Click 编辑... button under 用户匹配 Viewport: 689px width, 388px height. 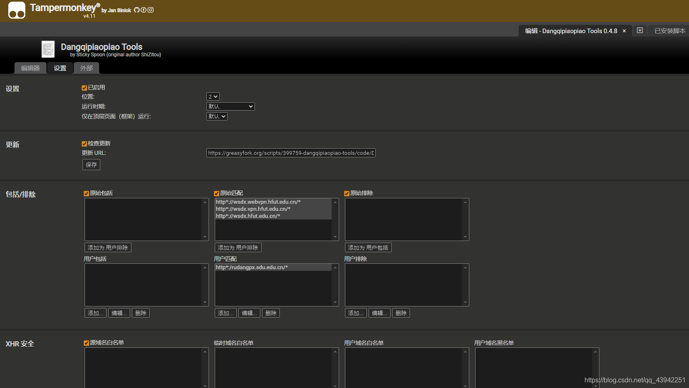[249, 313]
